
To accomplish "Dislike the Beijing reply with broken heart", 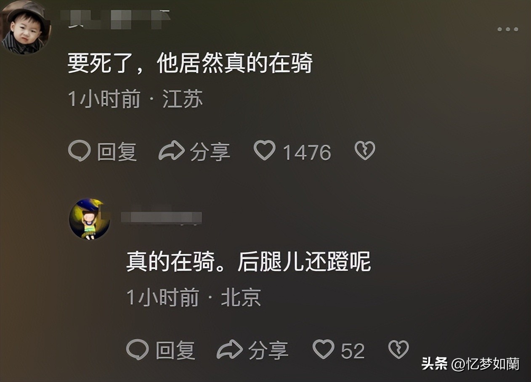I will pyautogui.click(x=398, y=350).
